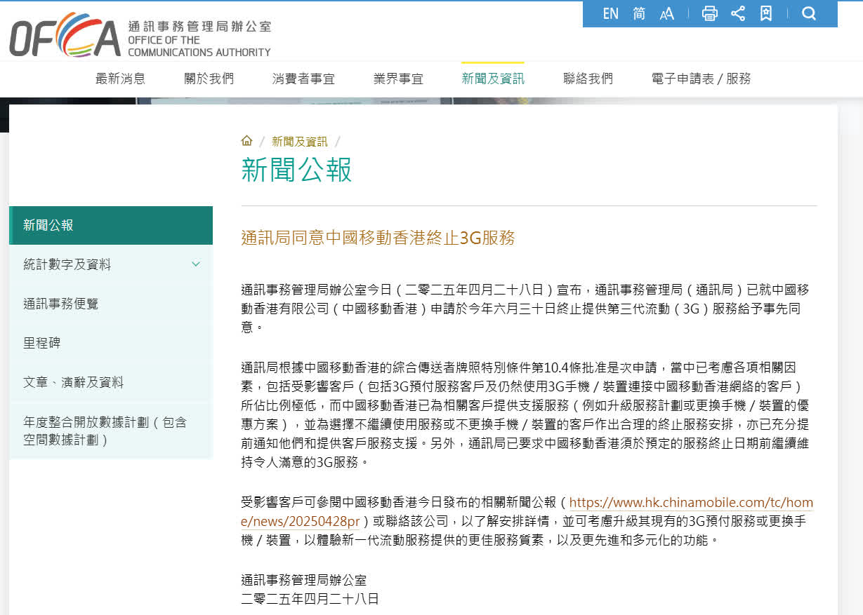Open the 關於我們 menu
Screen dimensions: 863x615
pos(209,79)
